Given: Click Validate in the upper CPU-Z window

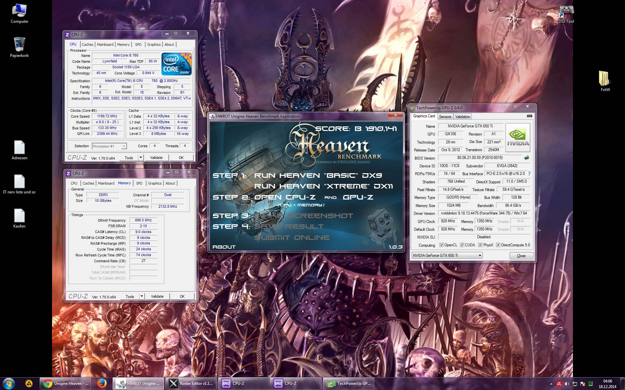Looking at the screenshot, I should tap(156, 158).
